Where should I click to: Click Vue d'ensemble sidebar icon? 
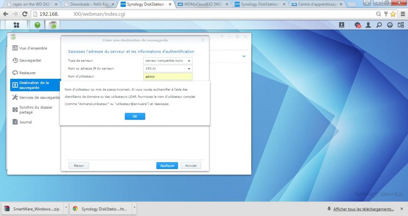coord(15,48)
